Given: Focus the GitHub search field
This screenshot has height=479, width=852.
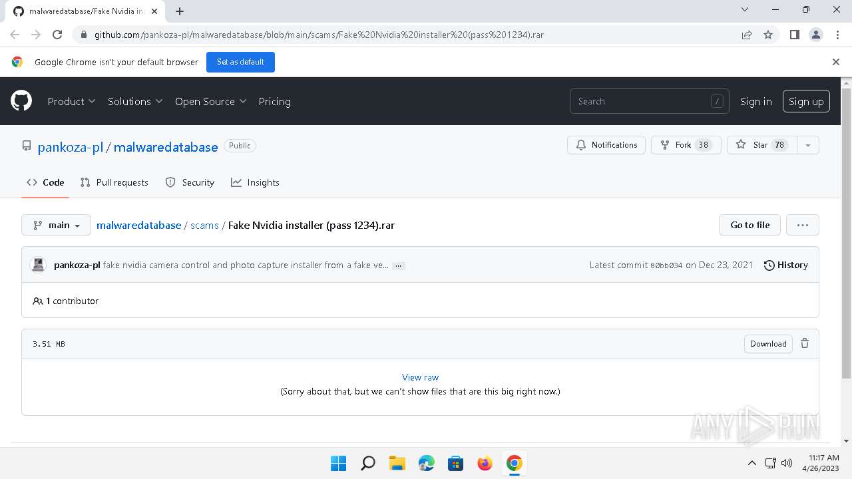Looking at the screenshot, I should click(x=649, y=101).
